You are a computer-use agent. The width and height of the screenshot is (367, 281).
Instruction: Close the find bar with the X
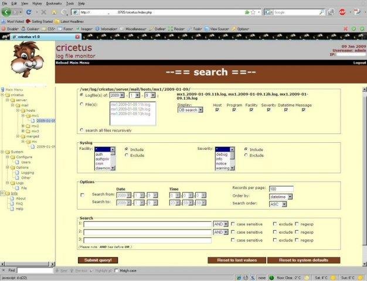(4, 270)
